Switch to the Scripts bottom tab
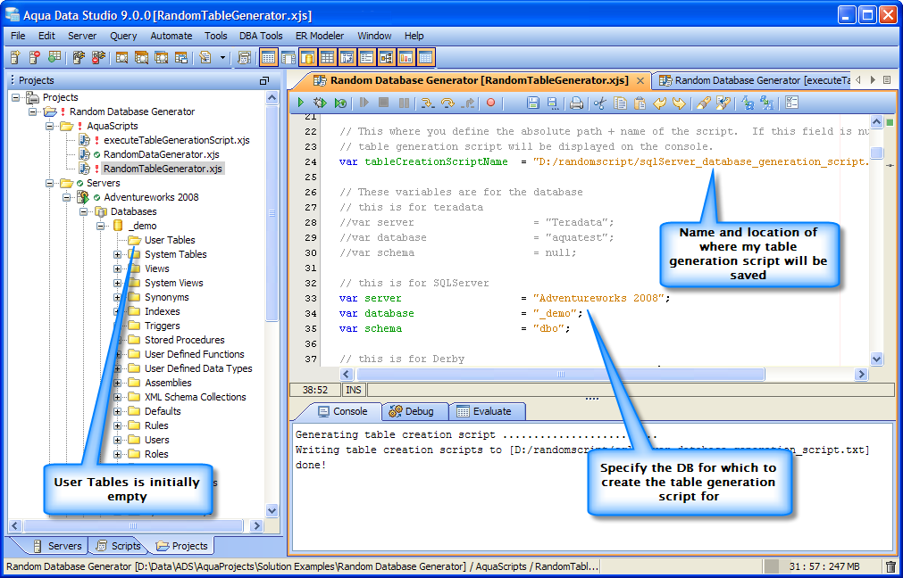 pos(119,546)
